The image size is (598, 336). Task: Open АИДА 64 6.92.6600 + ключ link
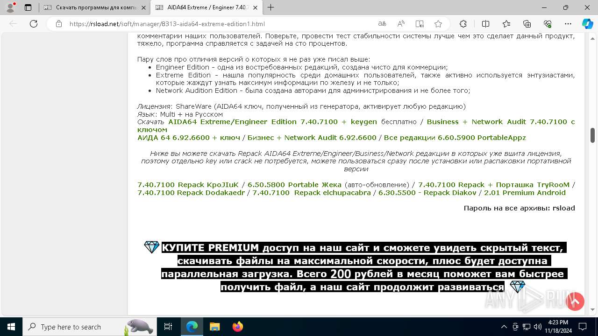click(x=188, y=138)
